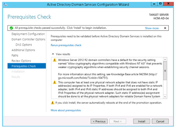Click Rerun prerequisites check link

tap(66, 45)
